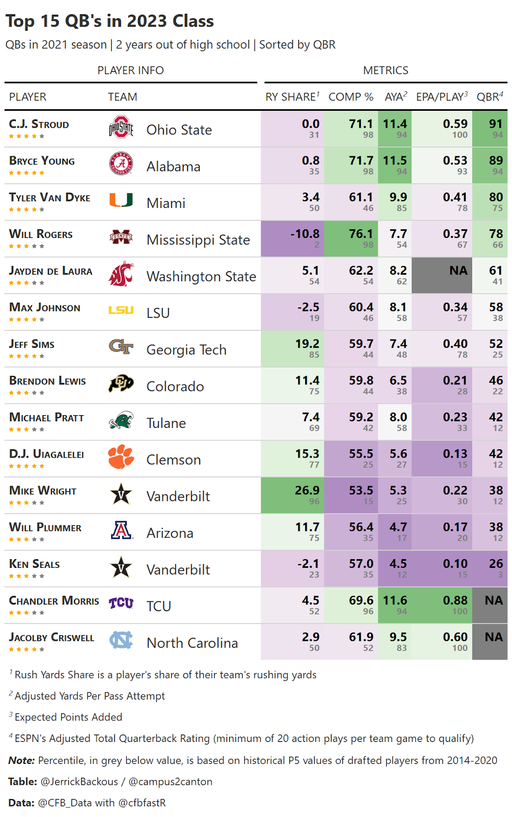The width and height of the screenshot is (512, 817).
Task: Click the purple TCU logo
Action: pyautogui.click(x=121, y=604)
